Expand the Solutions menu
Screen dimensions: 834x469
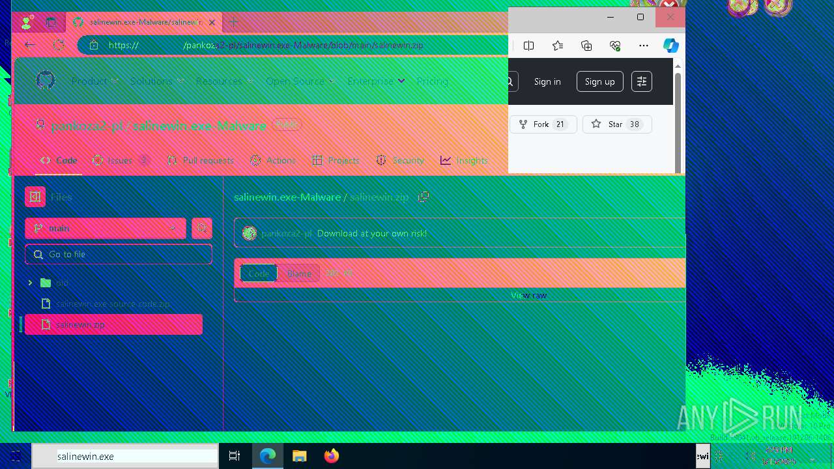click(x=157, y=81)
